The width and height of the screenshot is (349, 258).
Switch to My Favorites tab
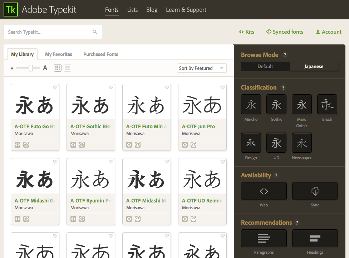click(59, 54)
